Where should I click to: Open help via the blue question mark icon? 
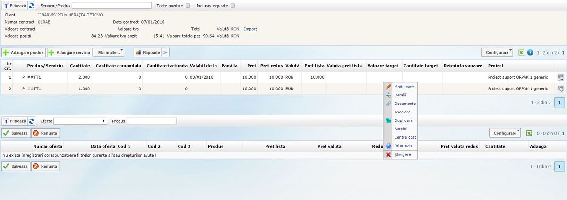530,52
